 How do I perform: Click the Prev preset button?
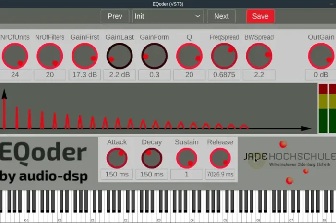[115, 16]
